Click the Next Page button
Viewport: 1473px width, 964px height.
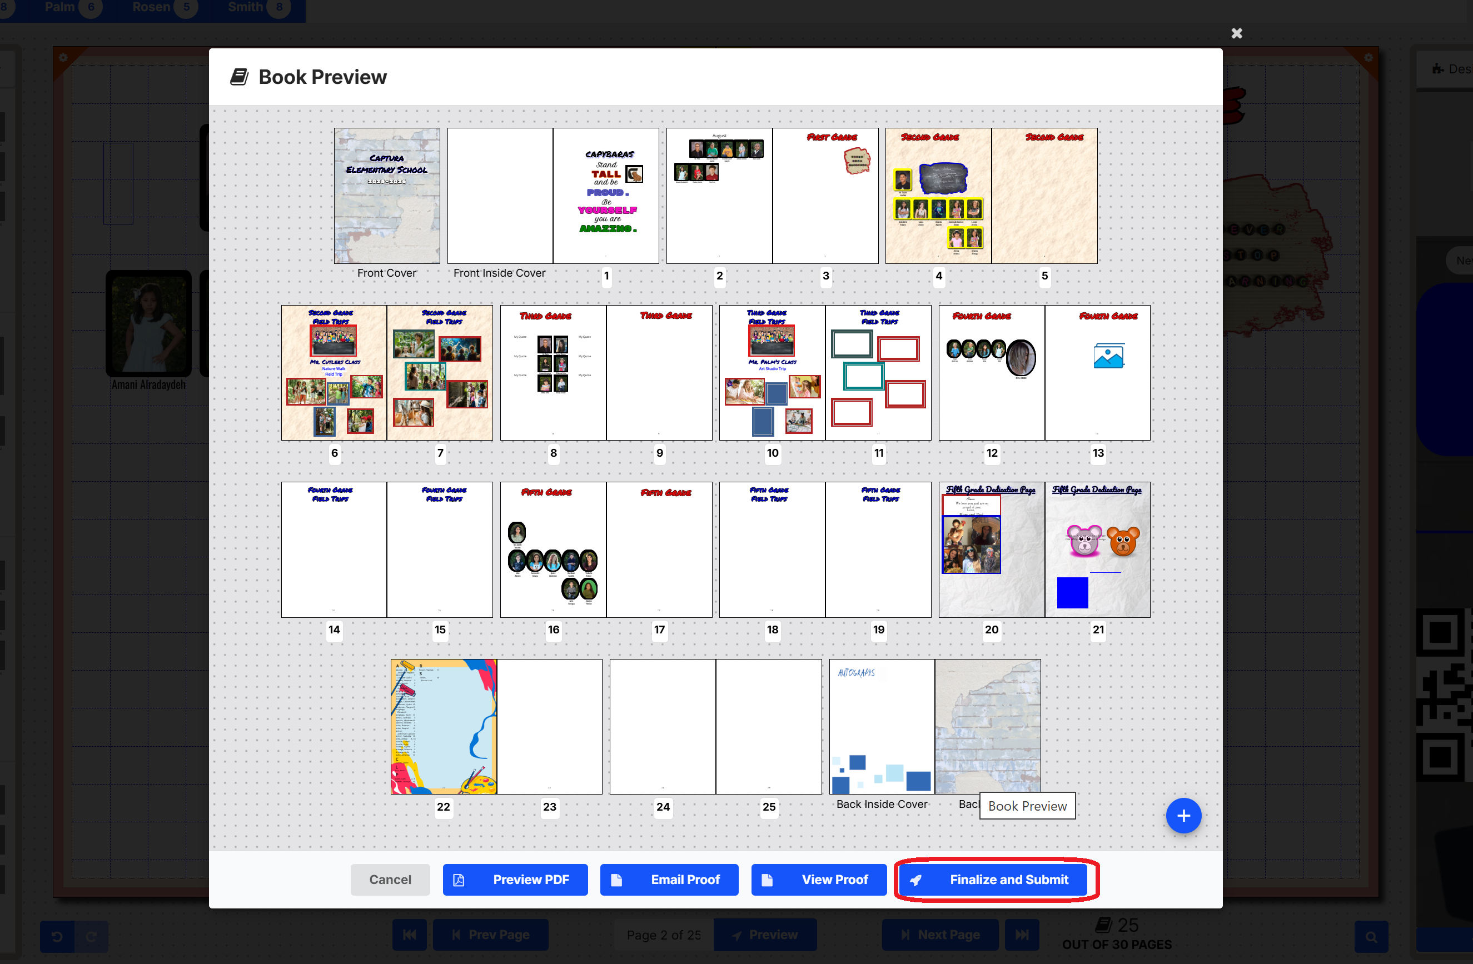click(x=939, y=935)
